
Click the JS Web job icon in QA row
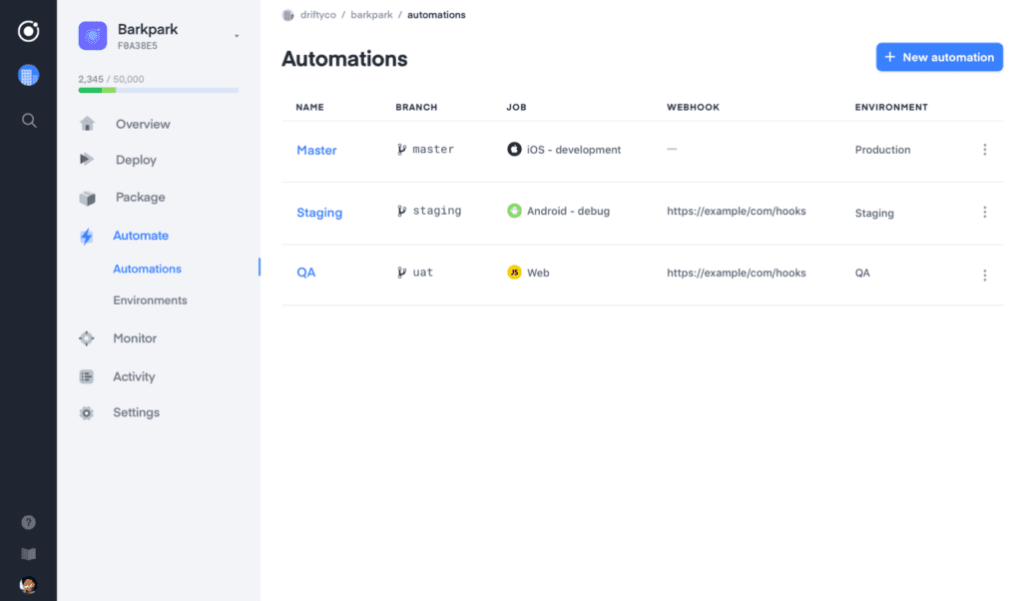[x=514, y=273]
